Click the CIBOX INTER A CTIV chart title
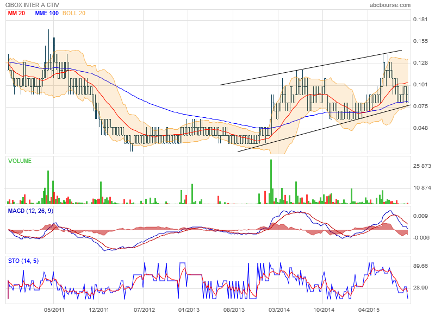Screen dimensions: 435x315 (32, 5)
